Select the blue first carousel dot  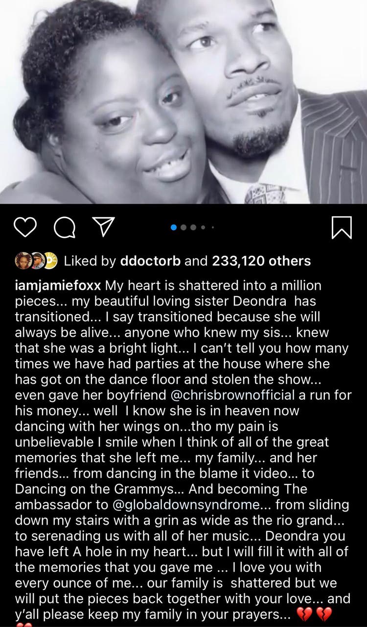(174, 228)
